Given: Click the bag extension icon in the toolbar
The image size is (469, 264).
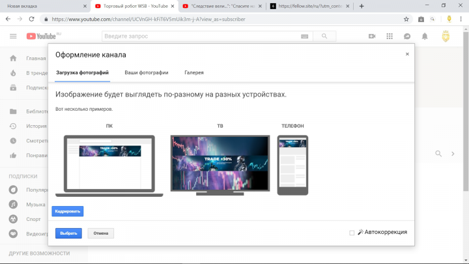Looking at the screenshot, I should pyautogui.click(x=421, y=19).
